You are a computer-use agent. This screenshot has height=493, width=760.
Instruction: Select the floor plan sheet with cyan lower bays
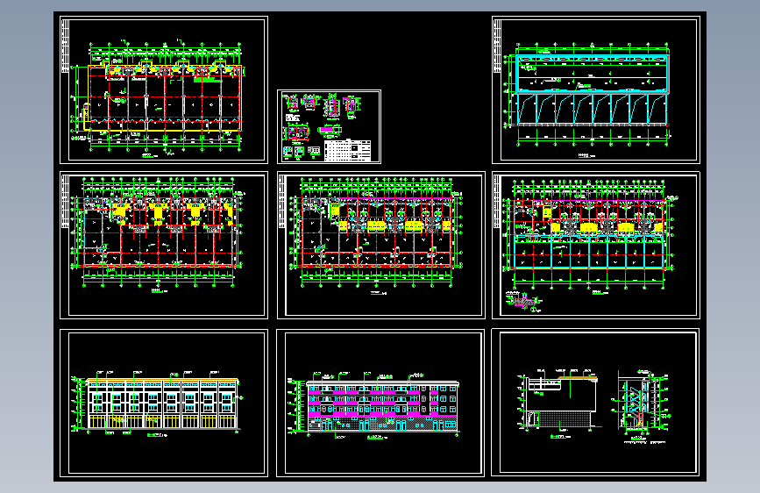click(x=596, y=245)
